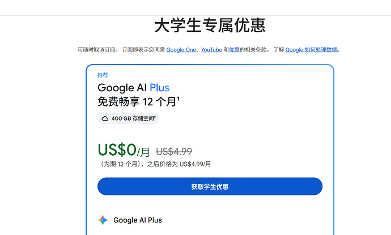Screen dimensions: 391x235
Task: Open the Google One terms link
Action: (181, 50)
